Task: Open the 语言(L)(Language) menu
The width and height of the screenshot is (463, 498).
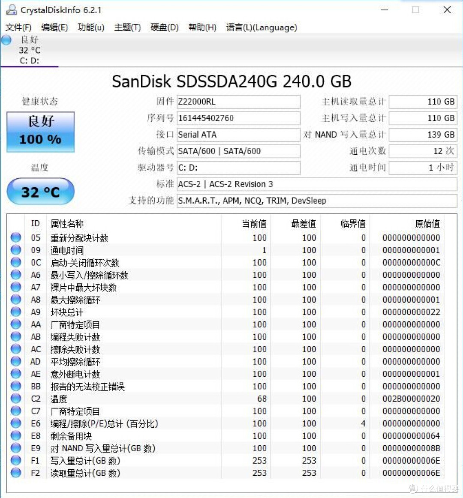Action: pyautogui.click(x=262, y=27)
